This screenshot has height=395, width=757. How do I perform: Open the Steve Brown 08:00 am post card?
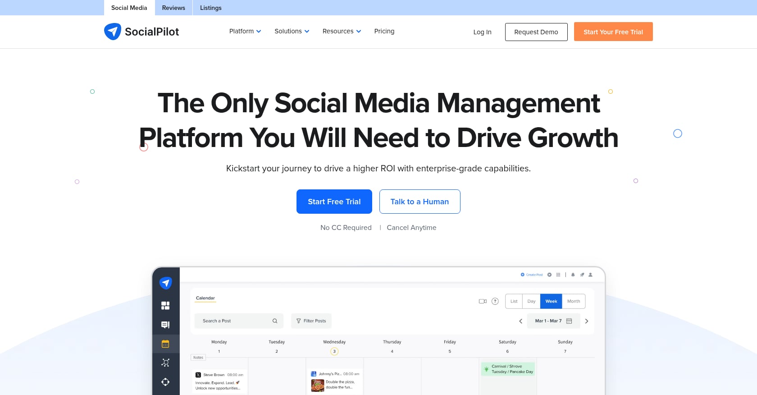[x=219, y=381]
